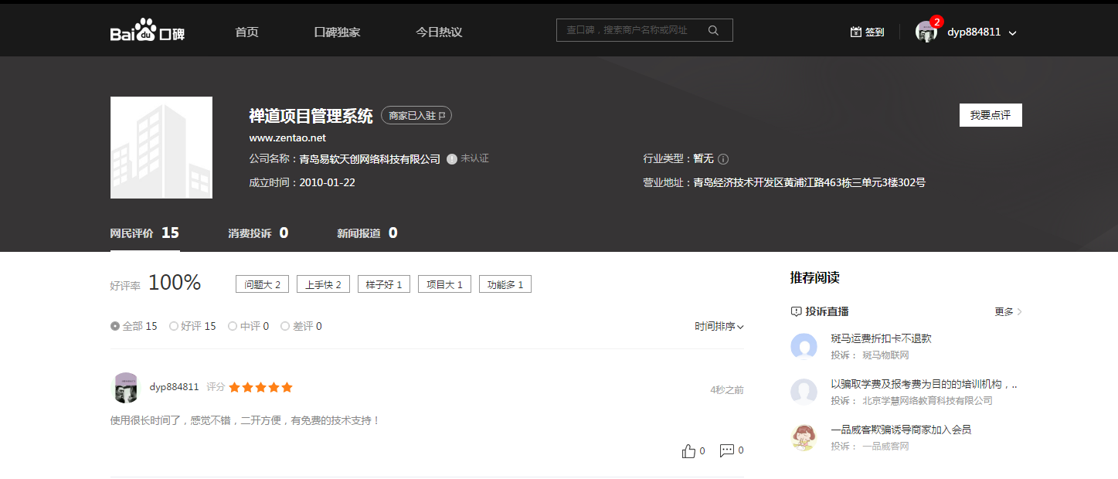Viewport: 1118px width, 479px height.
Task: Open 口碑独家 navigation item
Action: [337, 32]
